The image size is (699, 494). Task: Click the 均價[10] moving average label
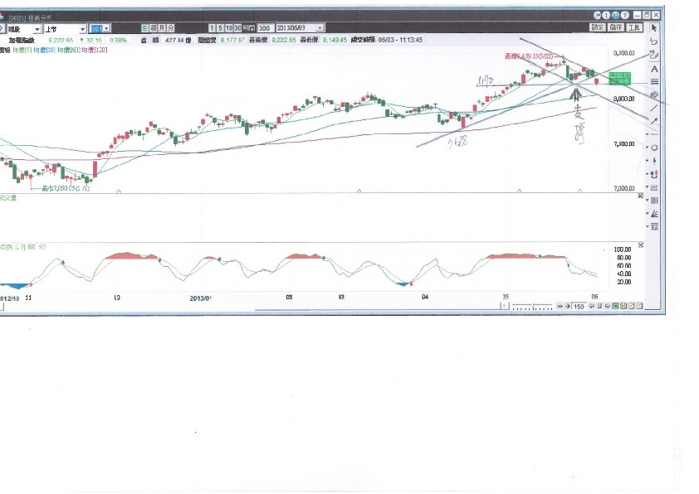pyautogui.click(x=45, y=51)
